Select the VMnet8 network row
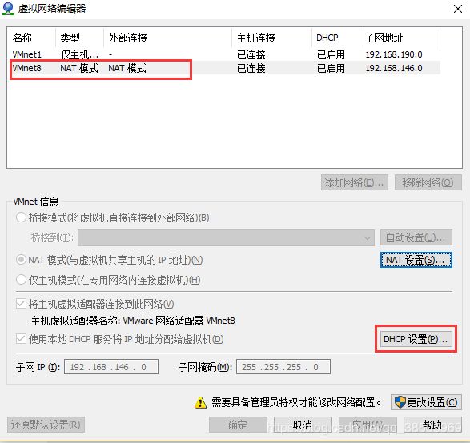Viewport: 470px width, 443px height. (x=223, y=68)
